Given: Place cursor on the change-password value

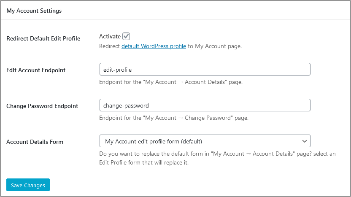Looking at the screenshot, I should (x=126, y=105).
